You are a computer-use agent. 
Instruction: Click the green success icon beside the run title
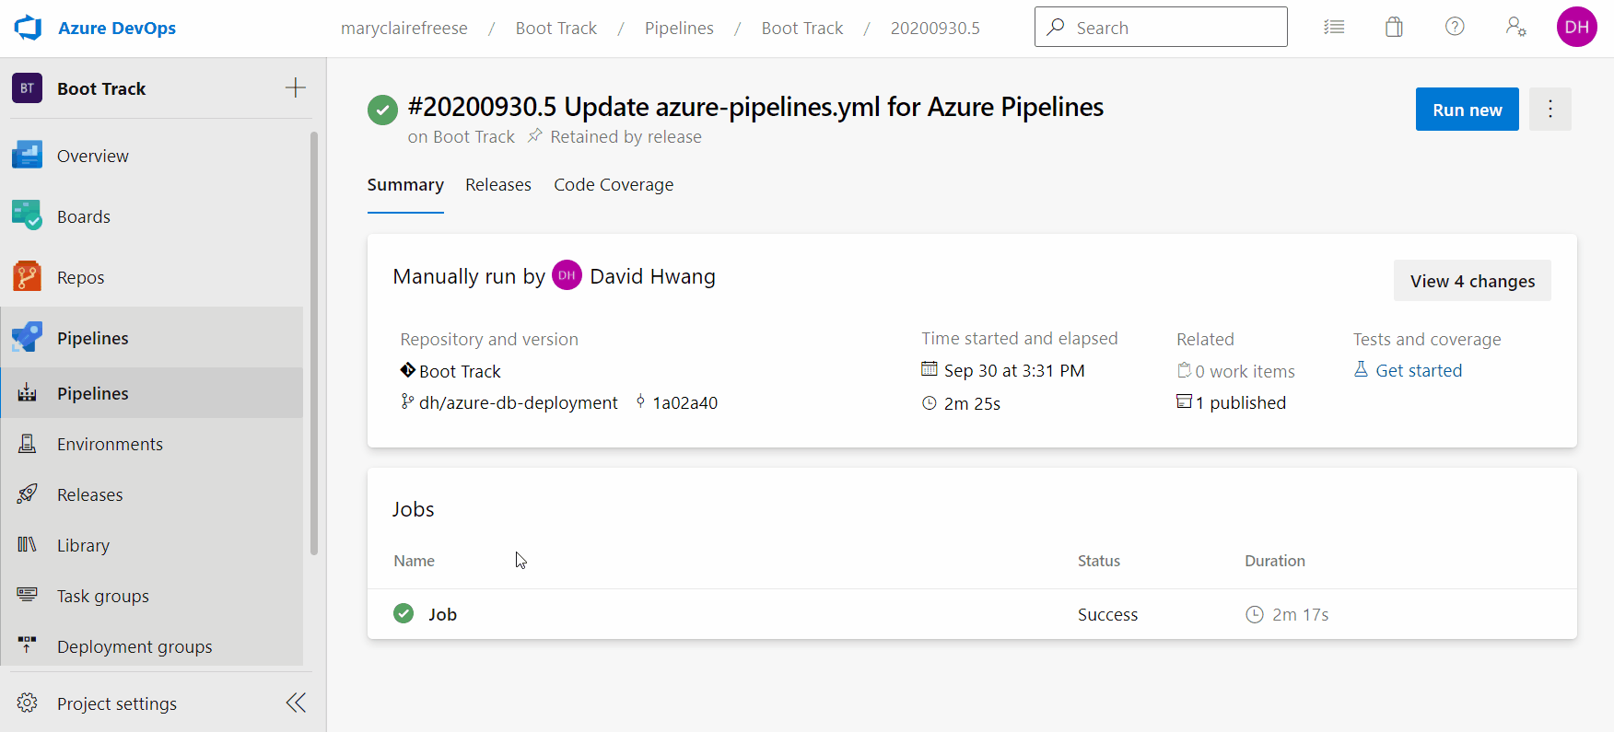tap(382, 110)
